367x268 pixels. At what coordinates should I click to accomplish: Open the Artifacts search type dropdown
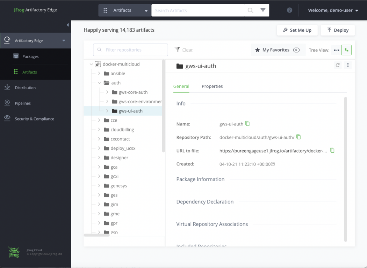[125, 10]
